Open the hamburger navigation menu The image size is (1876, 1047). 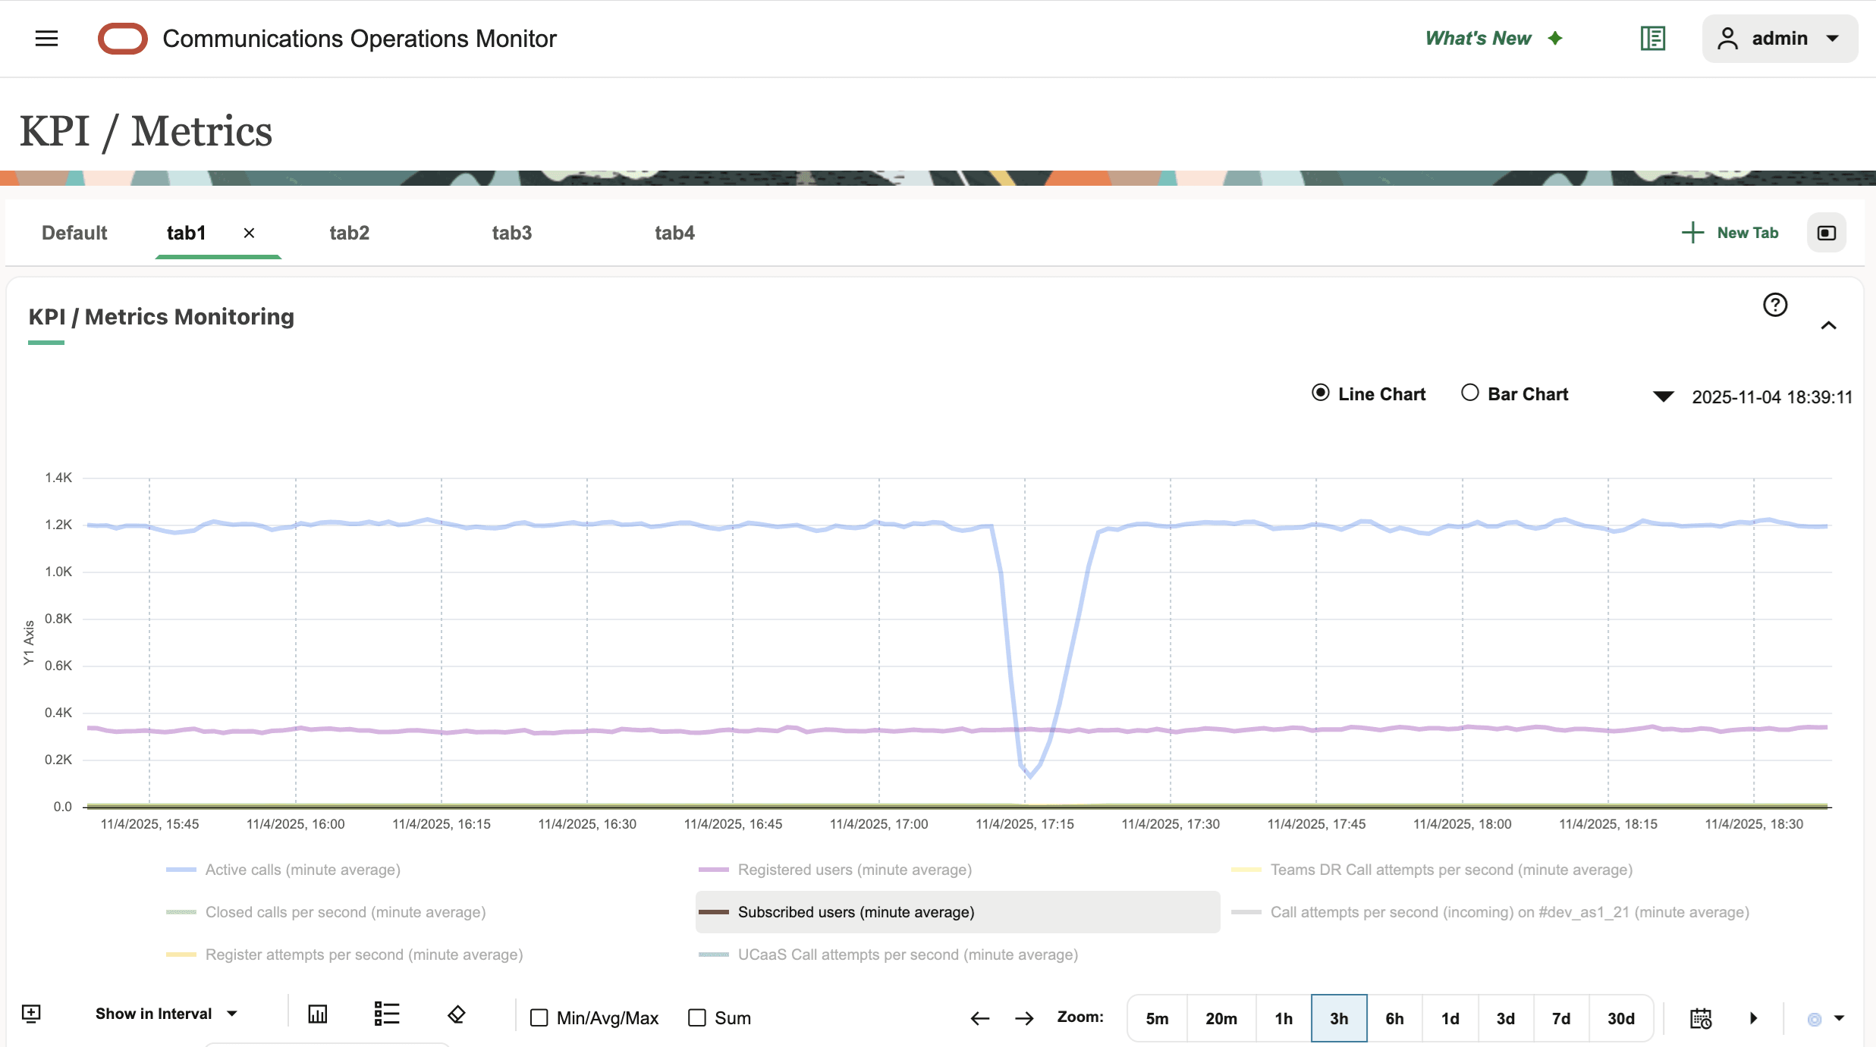[x=46, y=39]
